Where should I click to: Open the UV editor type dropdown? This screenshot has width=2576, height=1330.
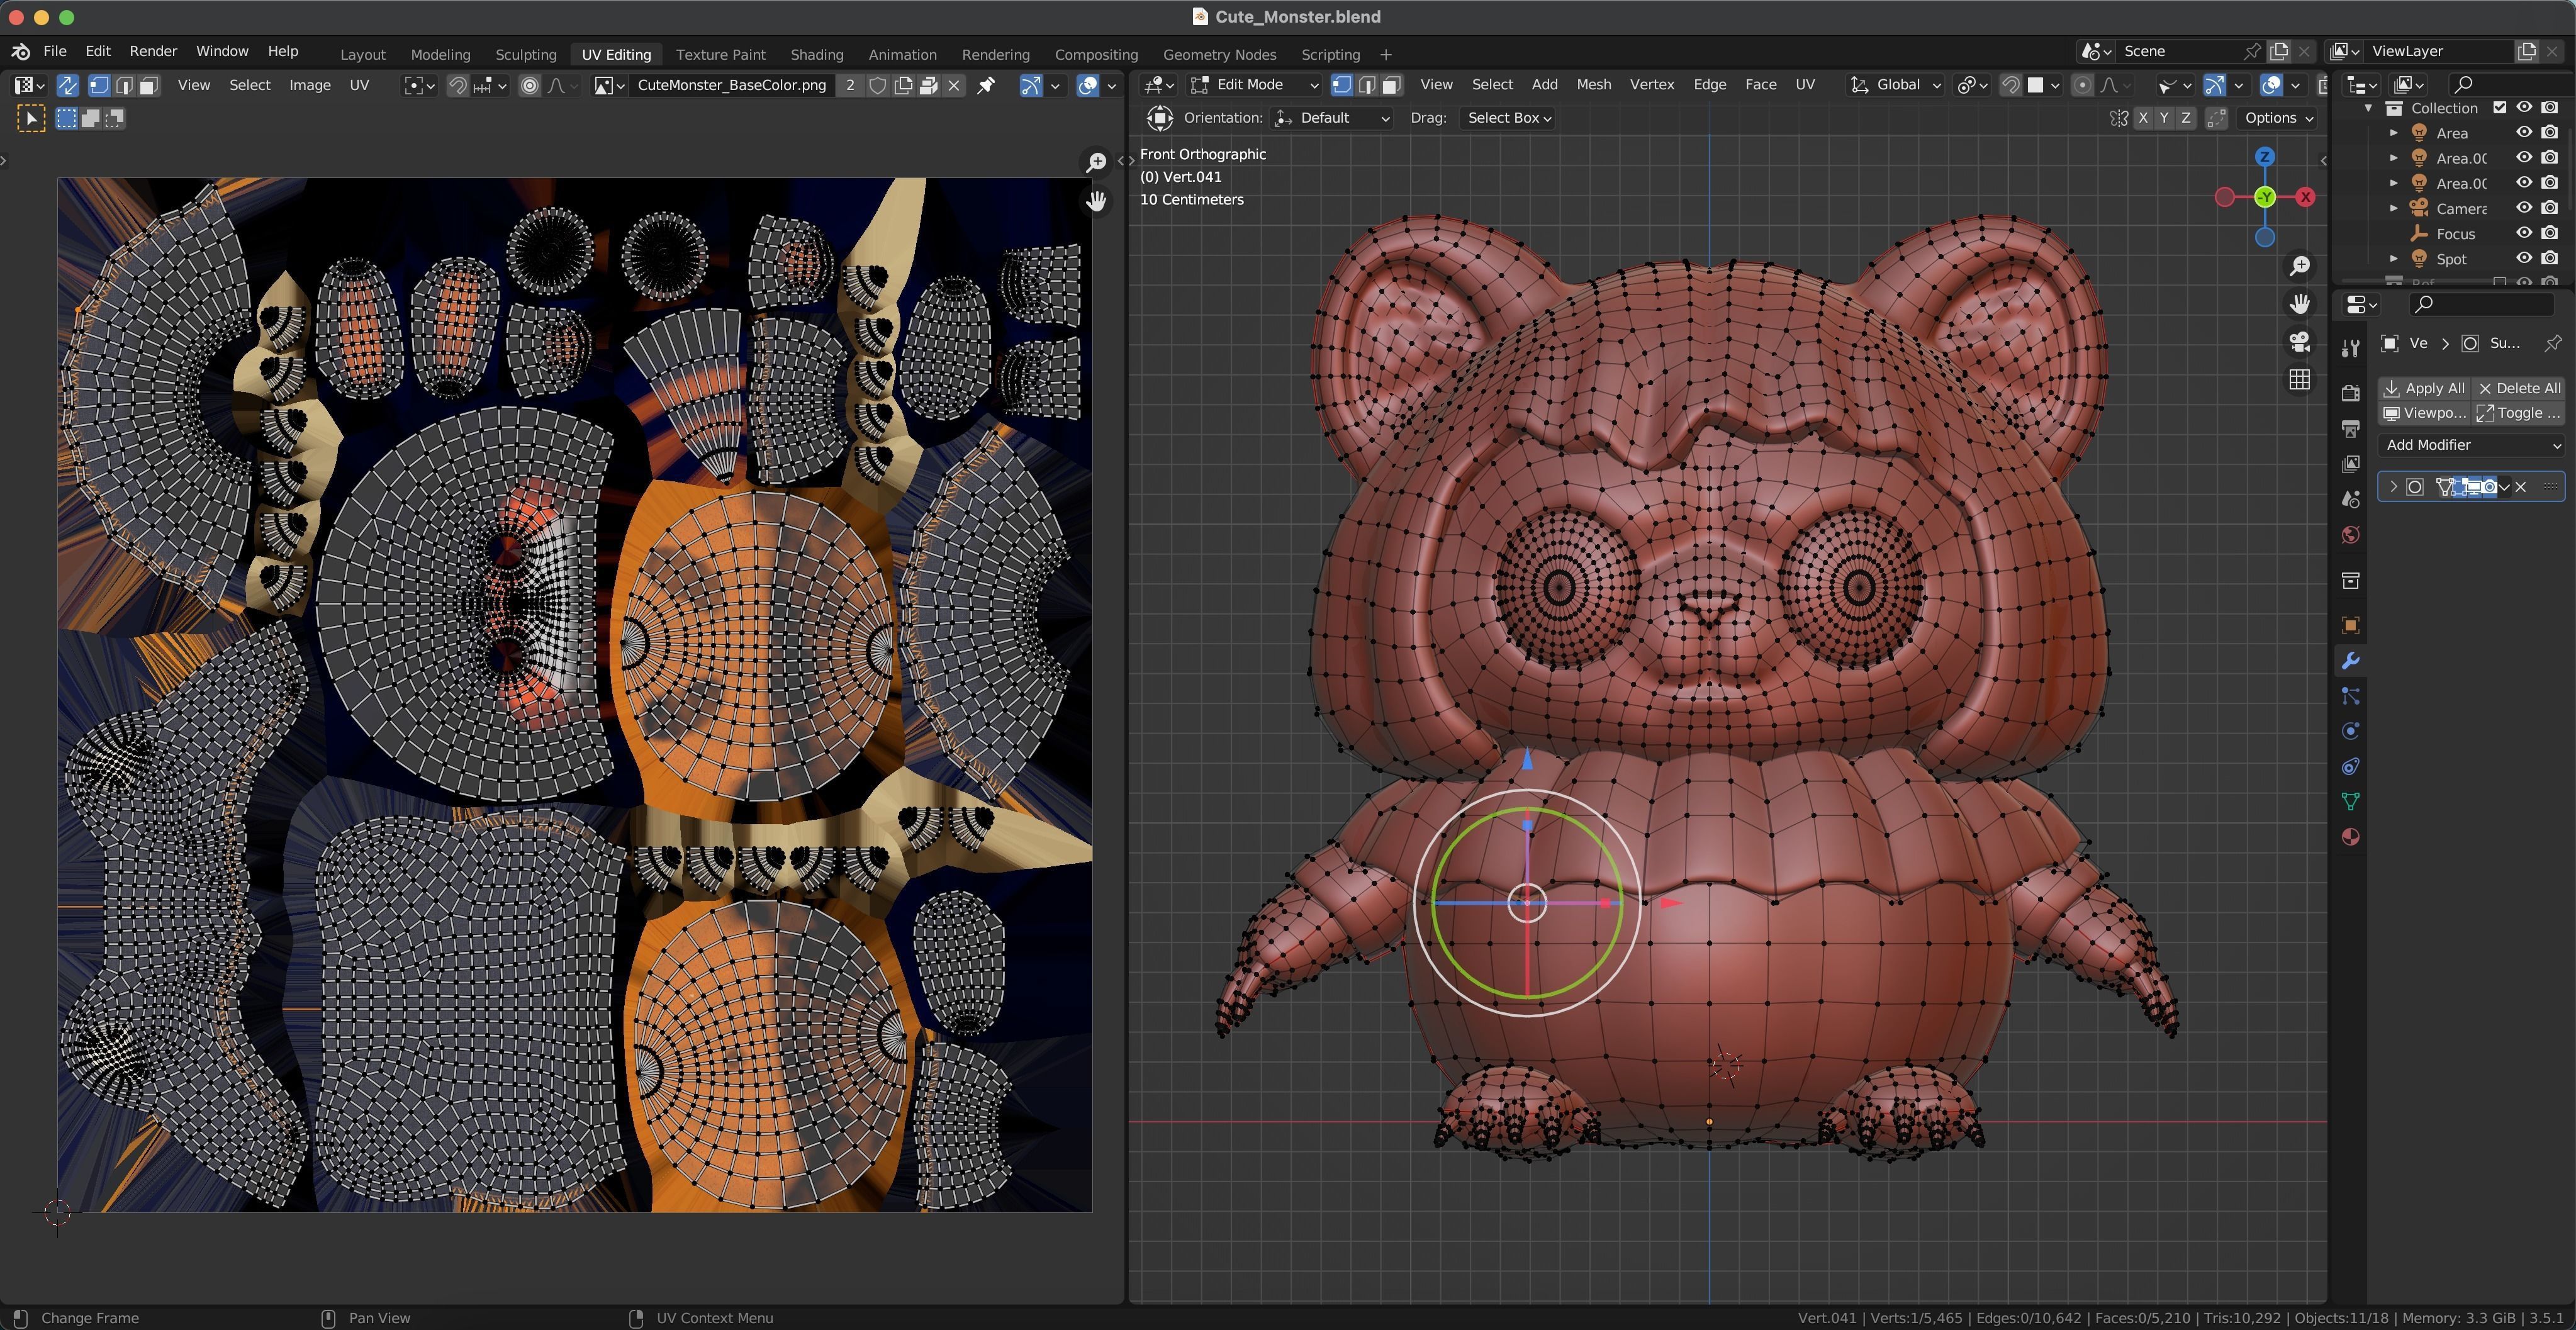28,85
